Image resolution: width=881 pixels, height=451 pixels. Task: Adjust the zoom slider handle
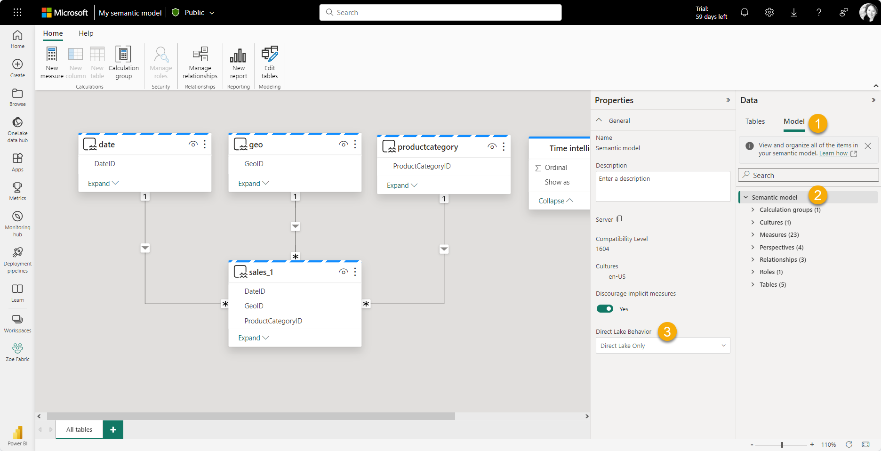coord(782,444)
